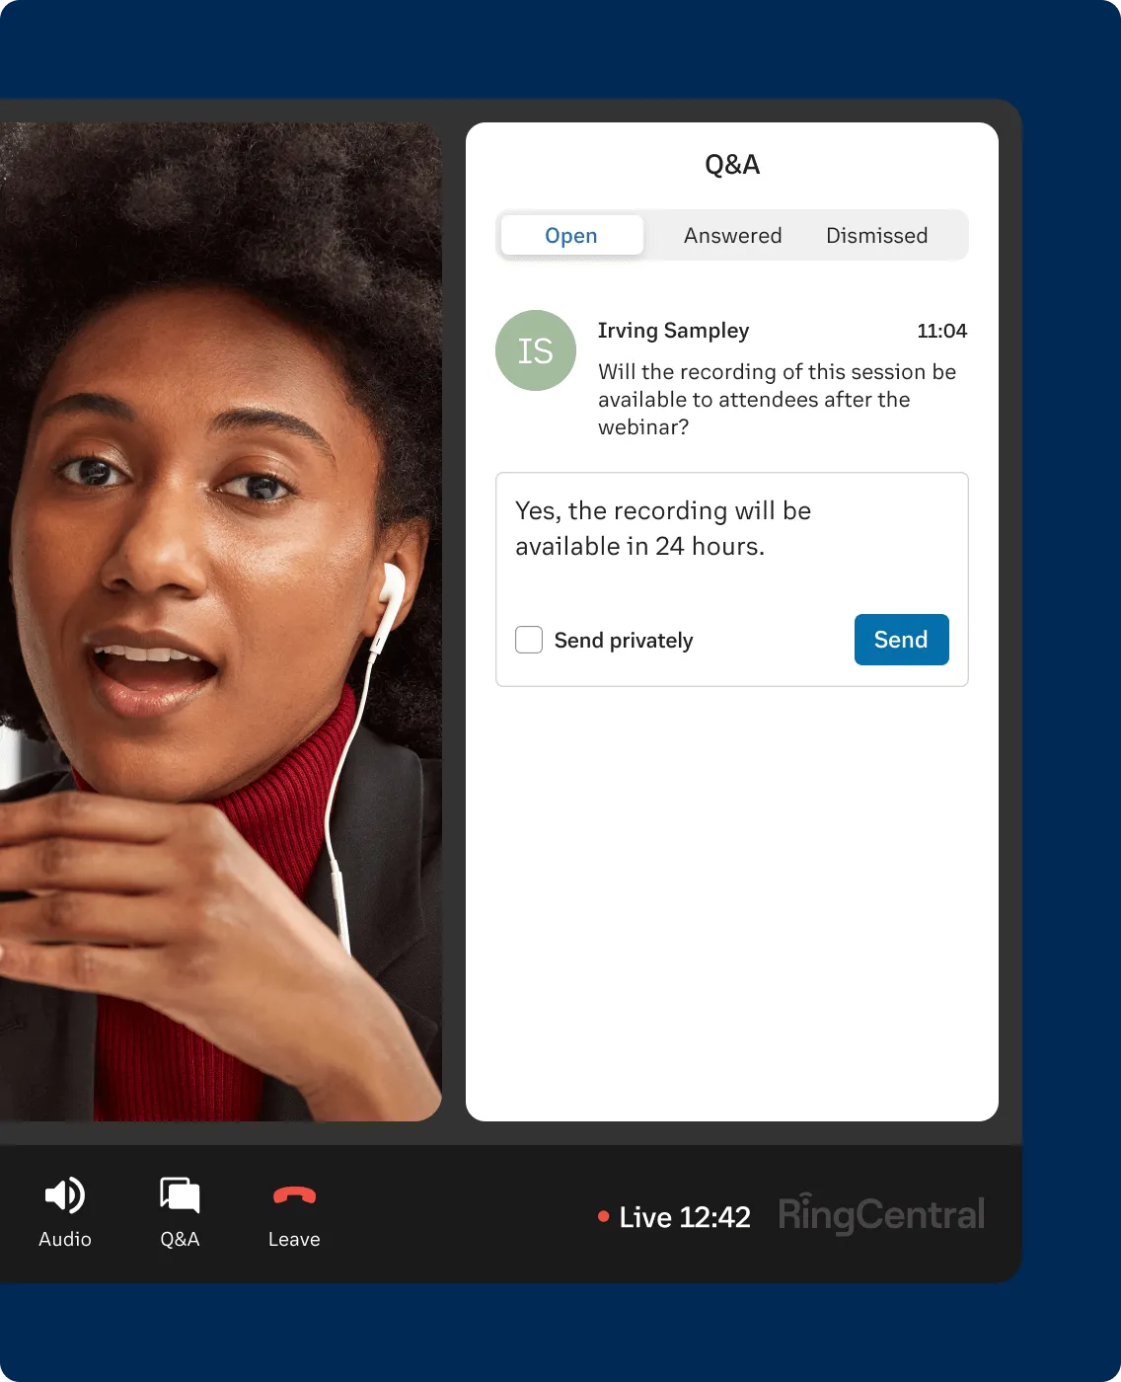Image resolution: width=1121 pixels, height=1382 pixels.
Task: Click the IS avatar of Irving Sampley
Action: [x=536, y=350]
